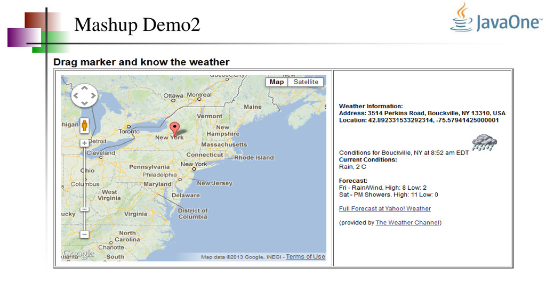546x307 pixels.
Task: Click the Detroit city label
Action: [x=97, y=141]
